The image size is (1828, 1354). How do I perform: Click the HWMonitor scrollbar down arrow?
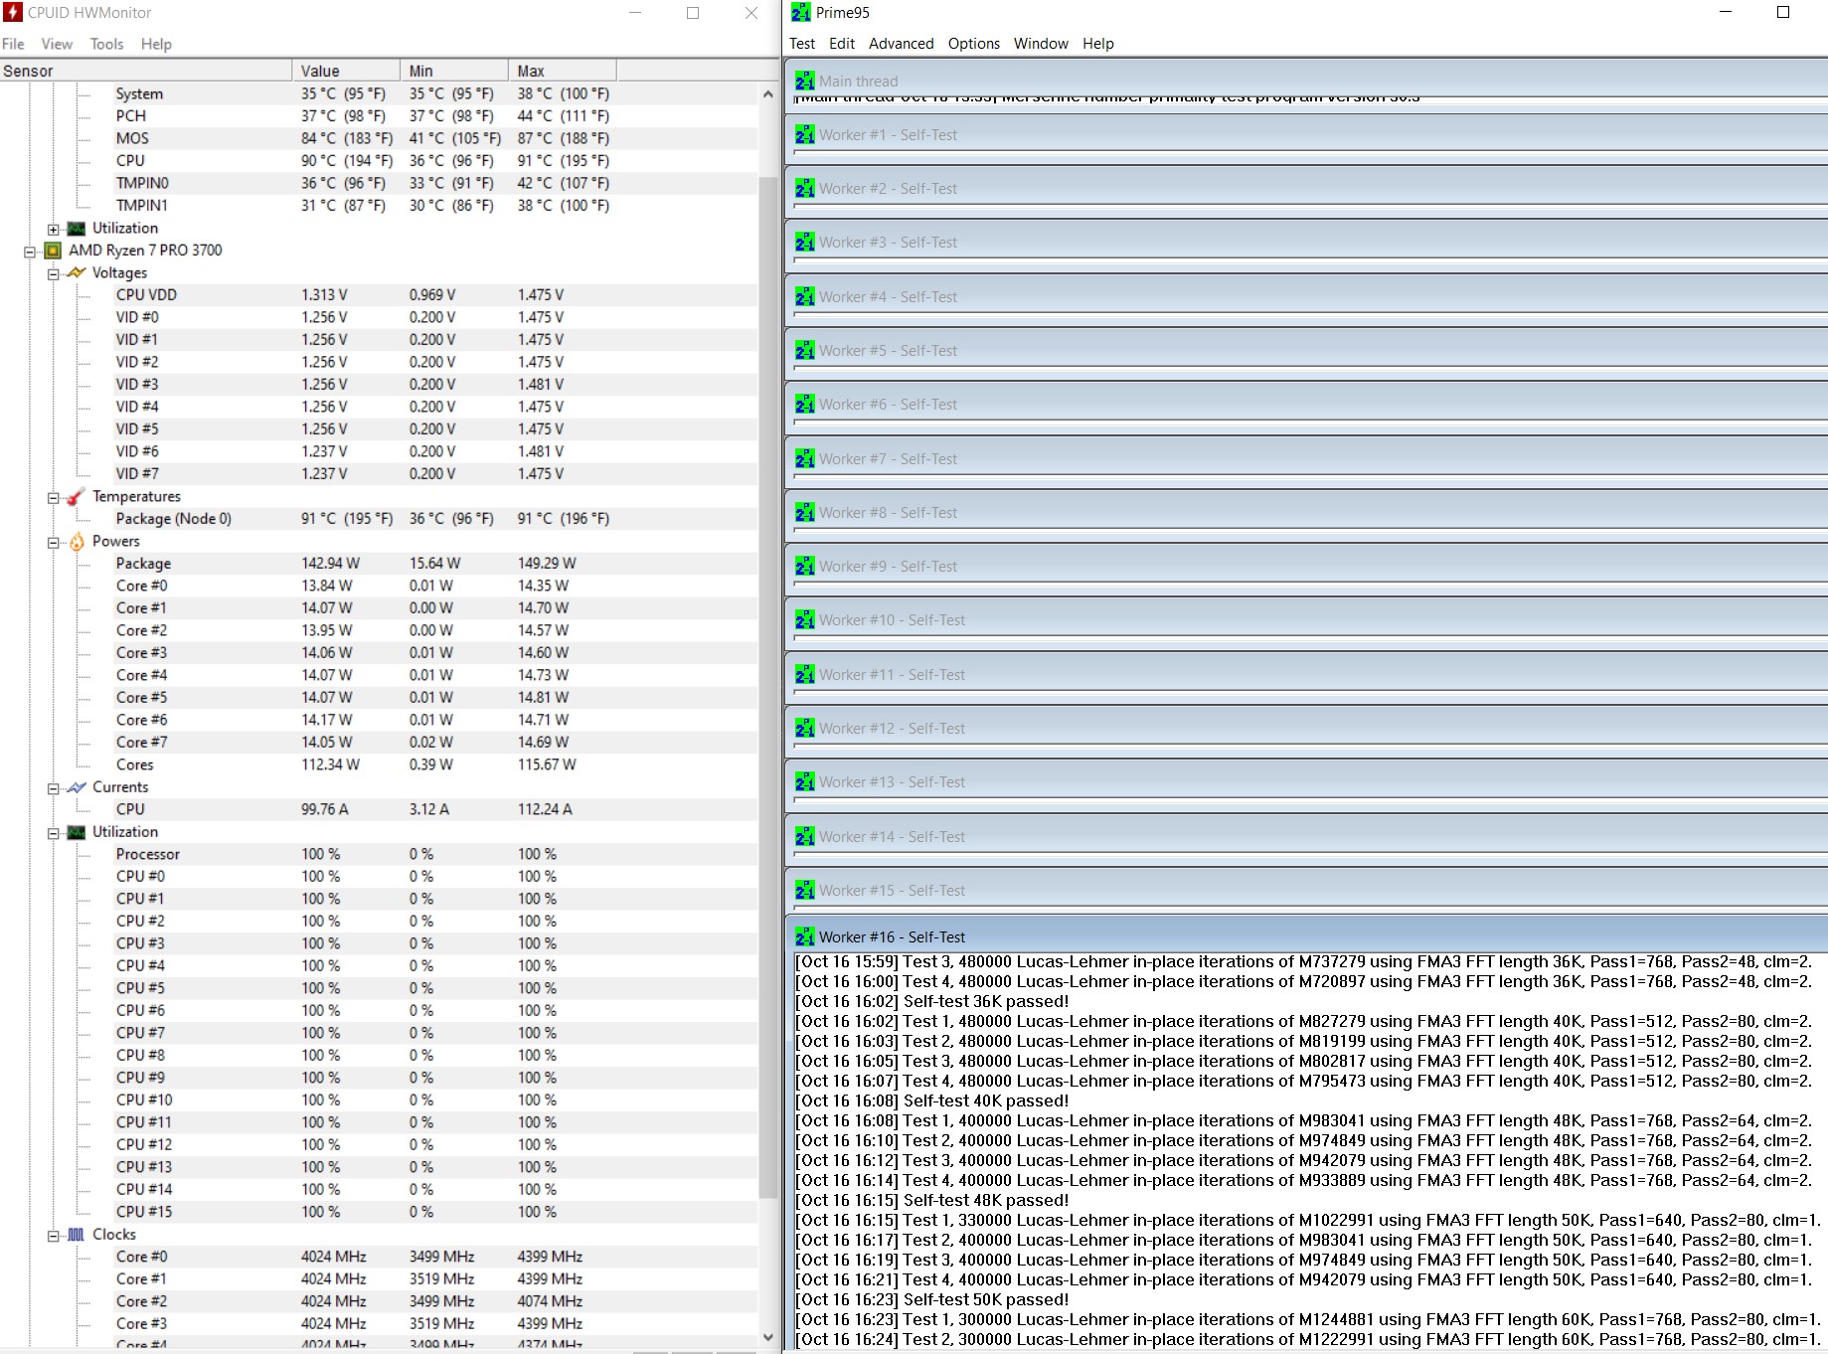(x=767, y=1337)
